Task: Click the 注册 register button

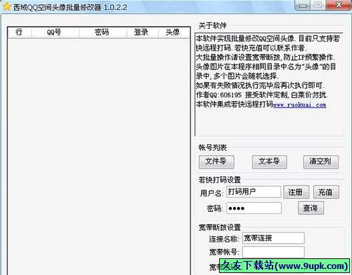Action: tap(296, 192)
